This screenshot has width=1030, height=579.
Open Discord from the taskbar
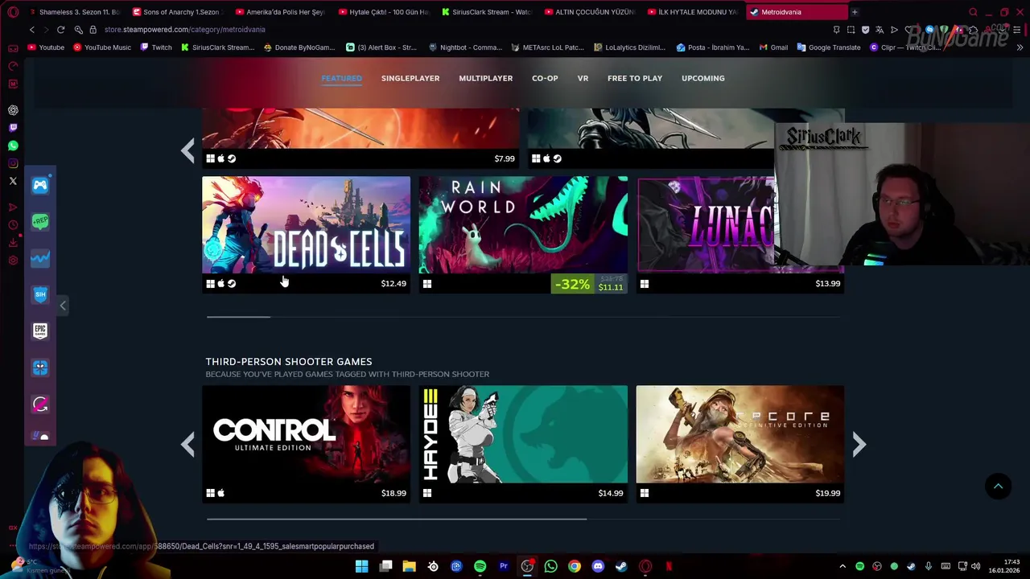coord(598,566)
